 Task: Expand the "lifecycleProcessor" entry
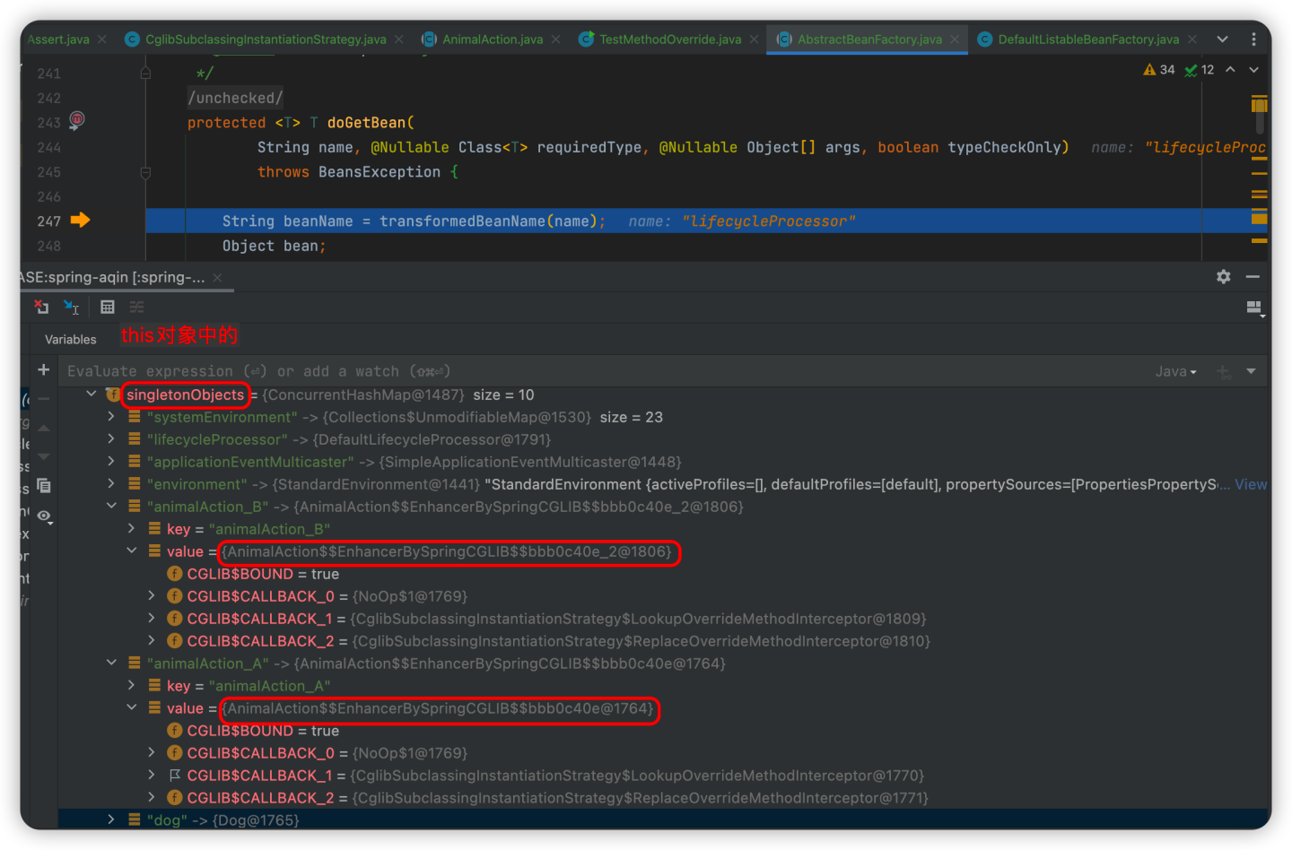[x=111, y=439]
